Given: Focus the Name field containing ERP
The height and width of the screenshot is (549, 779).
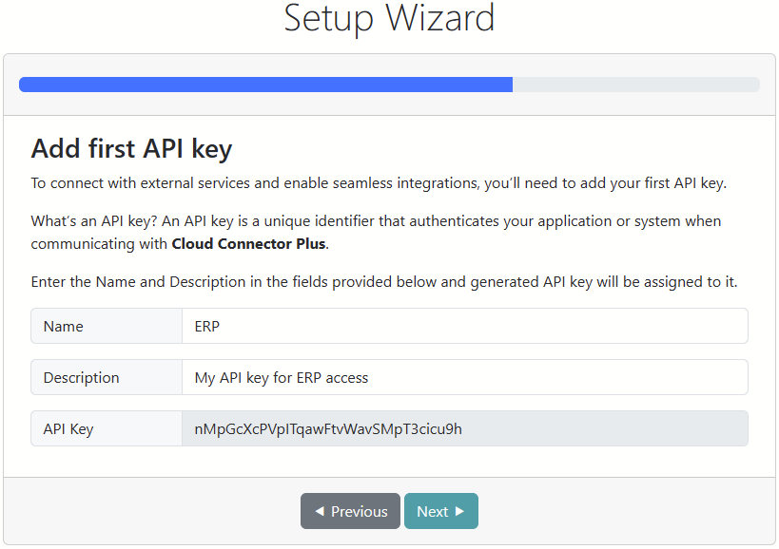Looking at the screenshot, I should point(464,326).
